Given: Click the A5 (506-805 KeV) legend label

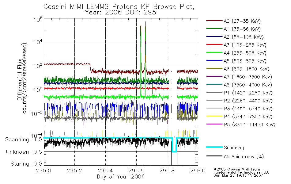Looking at the screenshot, I should tap(245, 61).
